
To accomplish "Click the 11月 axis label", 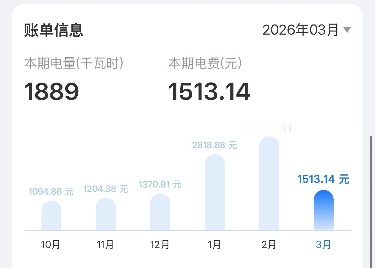I will [106, 245].
